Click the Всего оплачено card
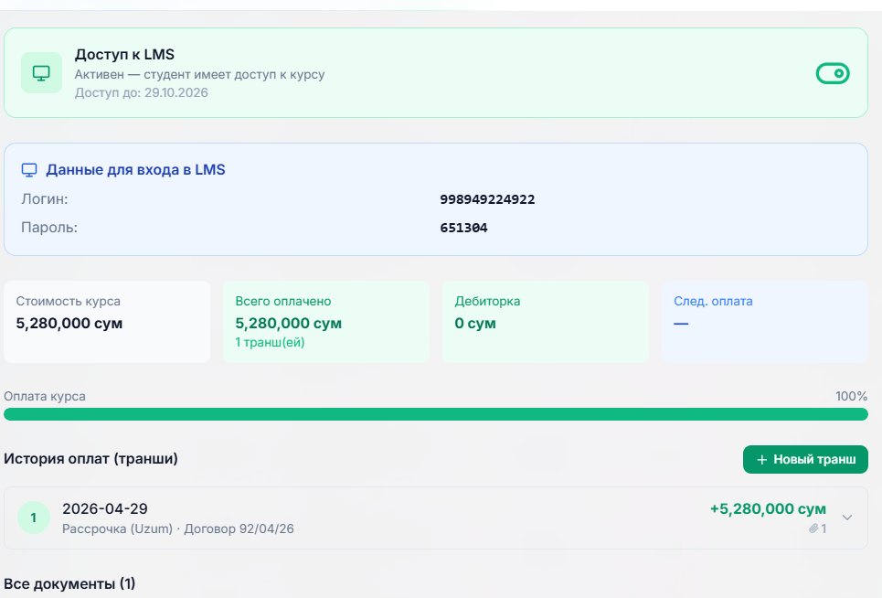 pyautogui.click(x=326, y=322)
